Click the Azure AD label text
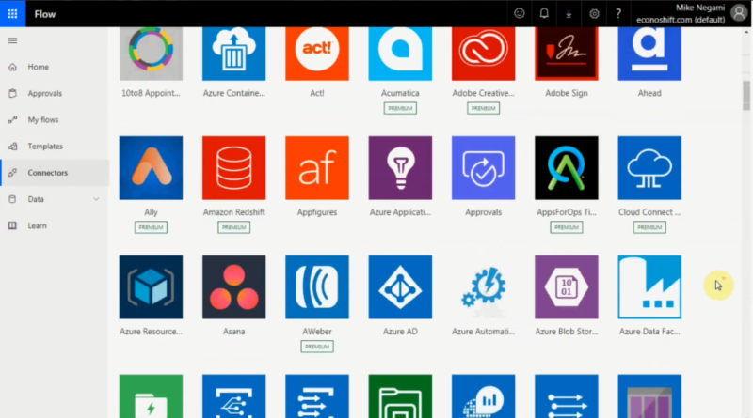753x418 pixels. click(x=400, y=332)
